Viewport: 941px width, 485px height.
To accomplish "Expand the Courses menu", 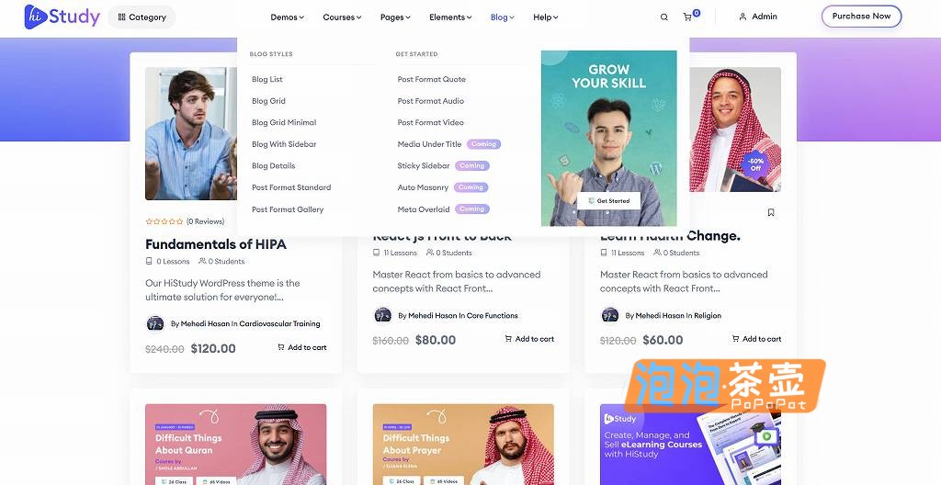I will coord(342,17).
